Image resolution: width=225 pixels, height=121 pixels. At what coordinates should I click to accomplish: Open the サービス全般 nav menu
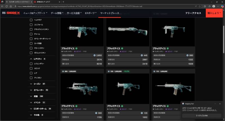tap(74, 13)
